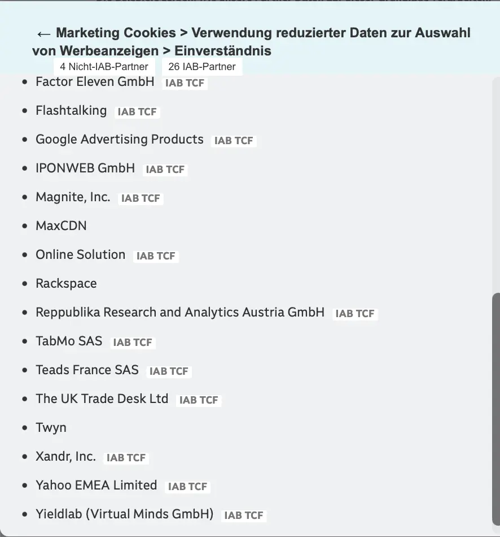This screenshot has height=537, width=500.
Task: Click the vertical scrollbar thumb on right
Action: [x=496, y=409]
